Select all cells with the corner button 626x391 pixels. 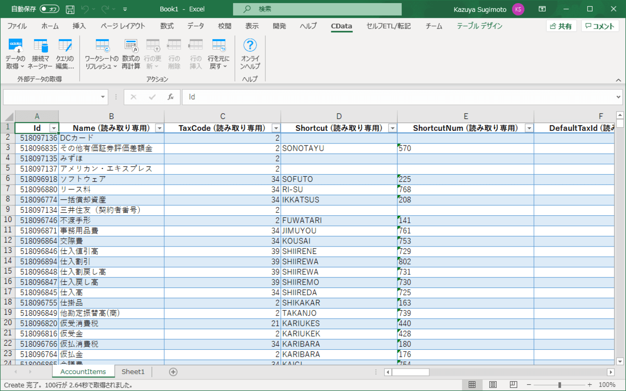click(x=7, y=116)
